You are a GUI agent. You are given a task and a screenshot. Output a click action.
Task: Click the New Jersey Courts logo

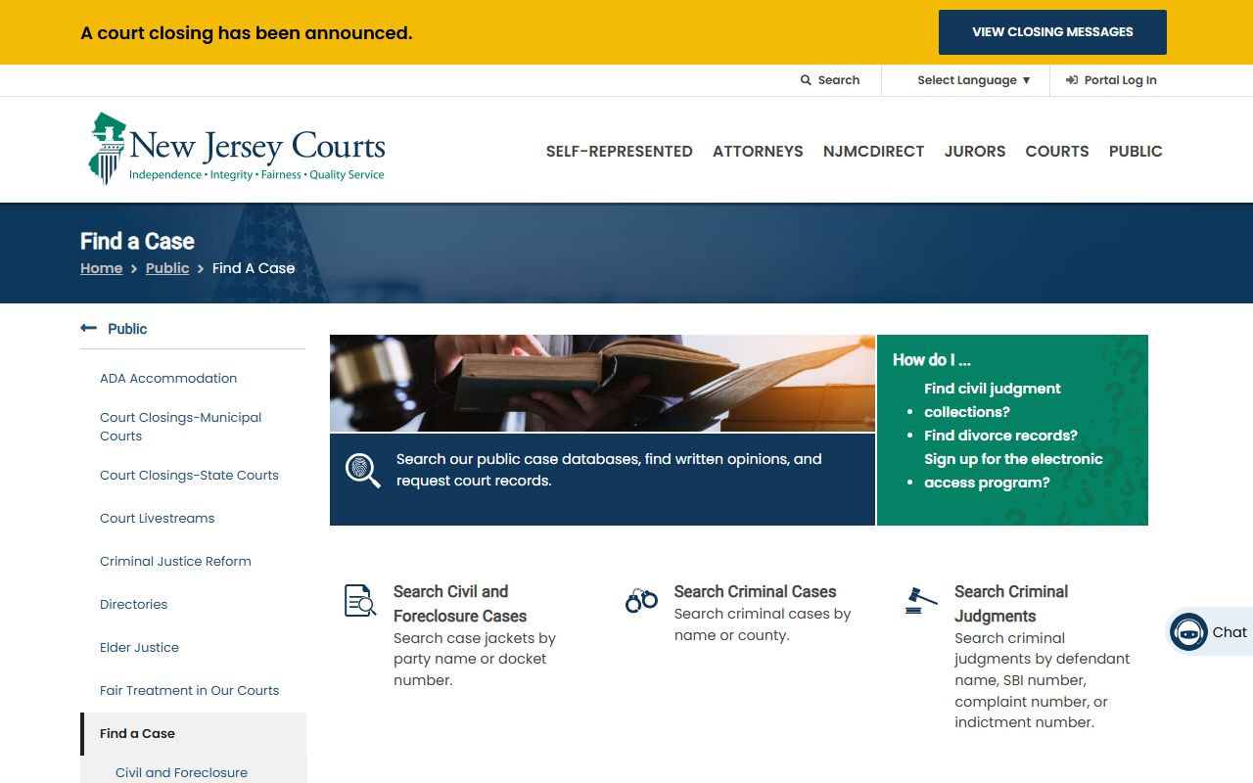click(x=237, y=149)
